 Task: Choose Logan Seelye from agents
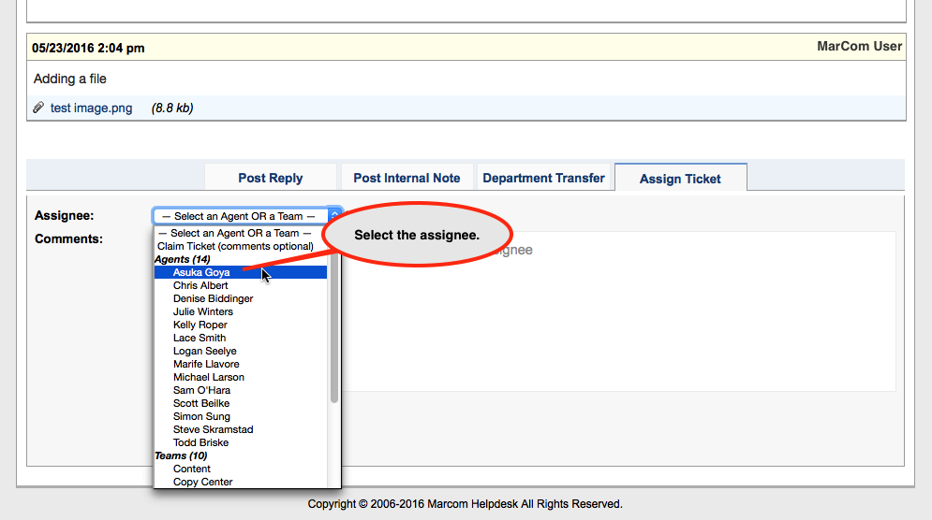[241, 351]
